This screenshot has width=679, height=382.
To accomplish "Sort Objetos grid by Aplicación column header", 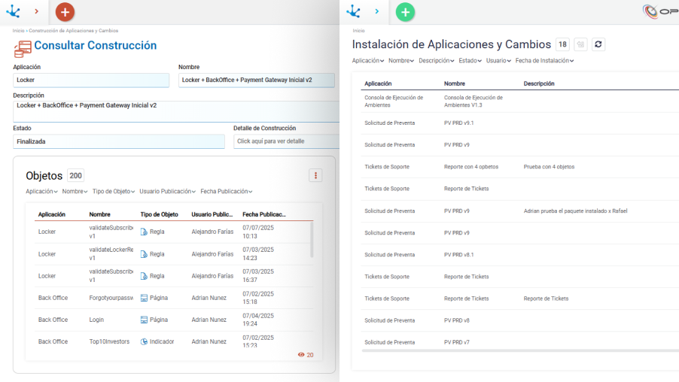I will click(x=51, y=214).
